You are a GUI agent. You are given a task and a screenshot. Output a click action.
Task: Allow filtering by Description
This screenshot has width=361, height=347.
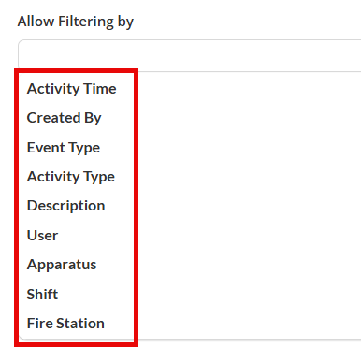pos(65,206)
